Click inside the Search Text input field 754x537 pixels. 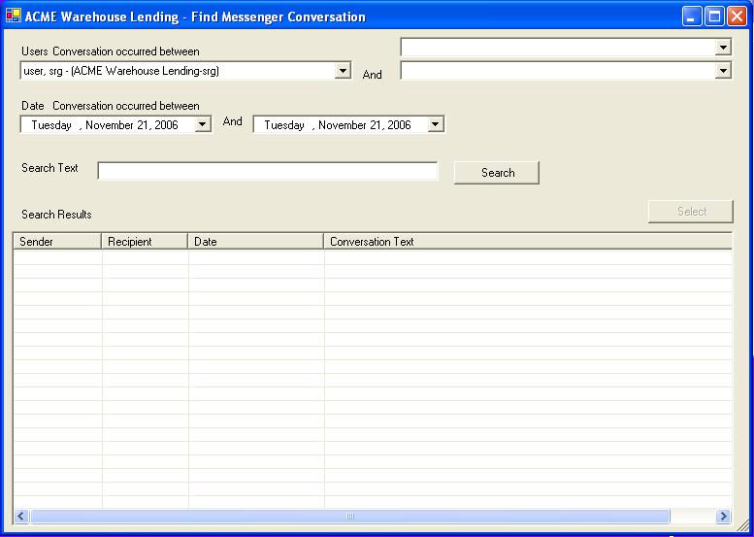[x=268, y=171]
